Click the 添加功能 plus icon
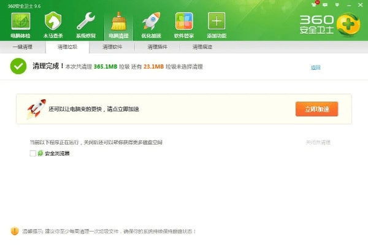 point(217,21)
